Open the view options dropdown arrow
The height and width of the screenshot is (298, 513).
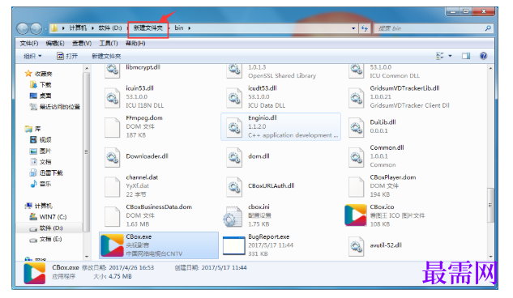450,56
